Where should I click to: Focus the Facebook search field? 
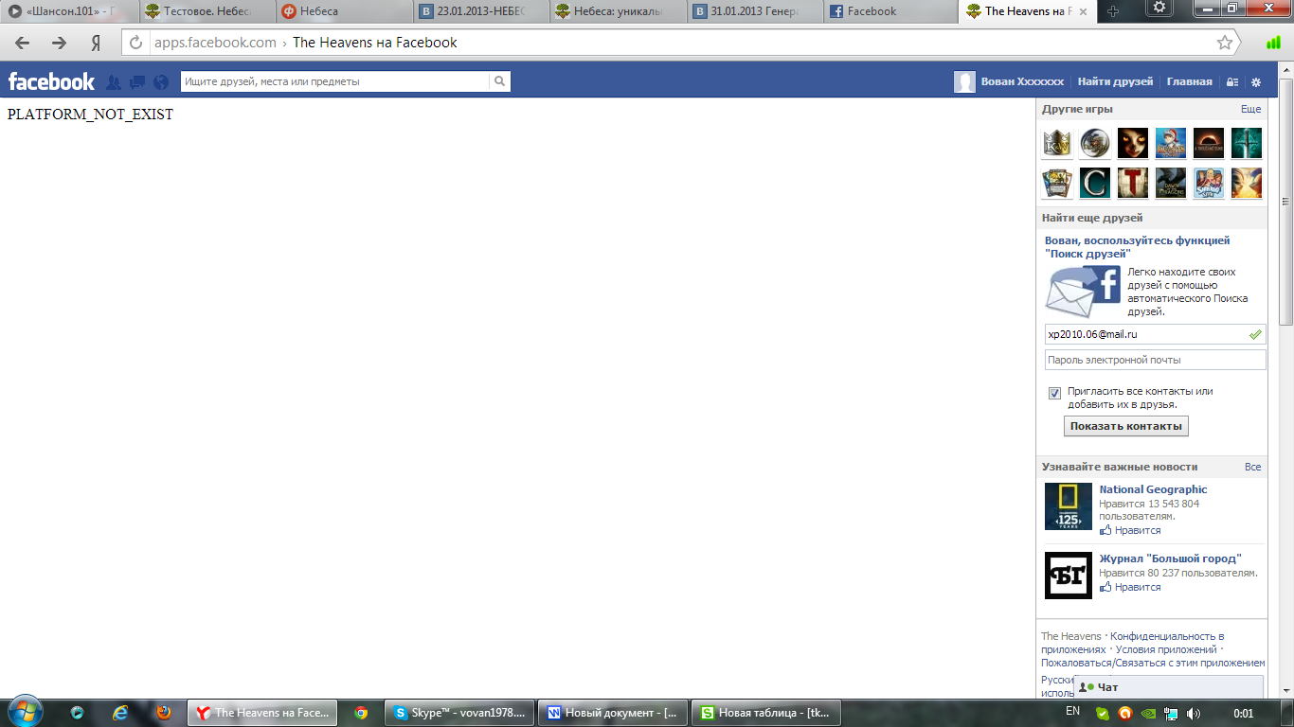click(335, 81)
